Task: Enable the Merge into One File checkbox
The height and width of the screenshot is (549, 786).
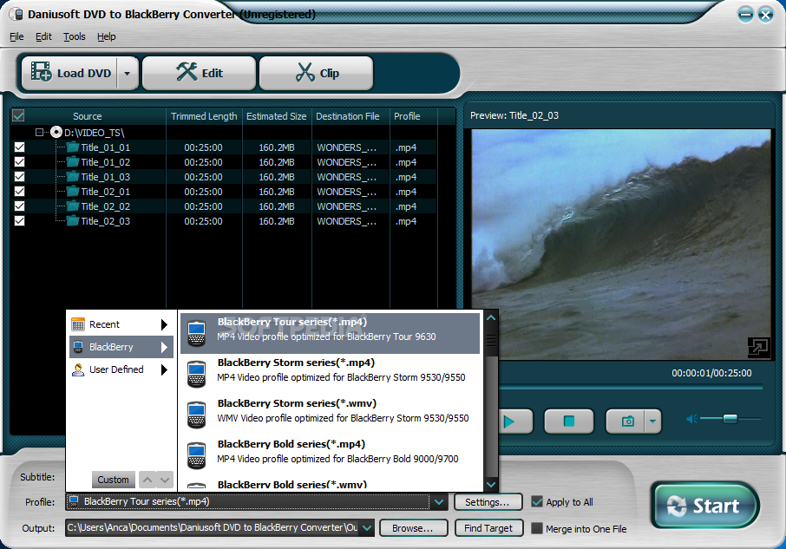Action: click(537, 528)
